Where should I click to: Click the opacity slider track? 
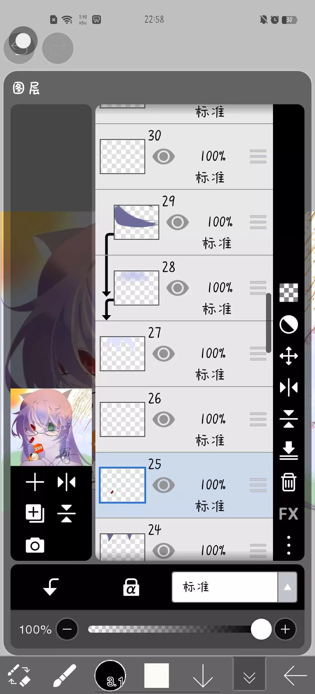[x=175, y=629]
